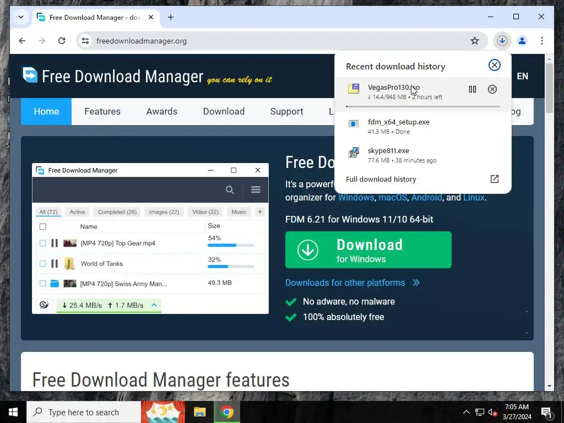This screenshot has width=564, height=423.
Task: Close the Free Download Manager tab
Action: [x=151, y=17]
